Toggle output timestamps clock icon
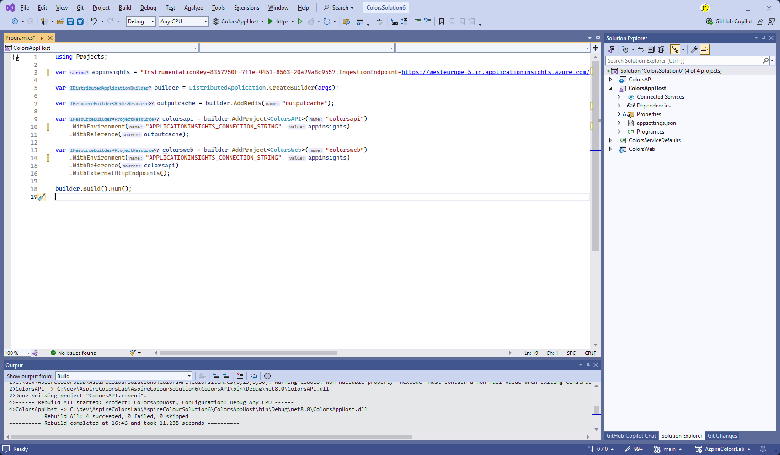780x455 pixels. coord(267,376)
